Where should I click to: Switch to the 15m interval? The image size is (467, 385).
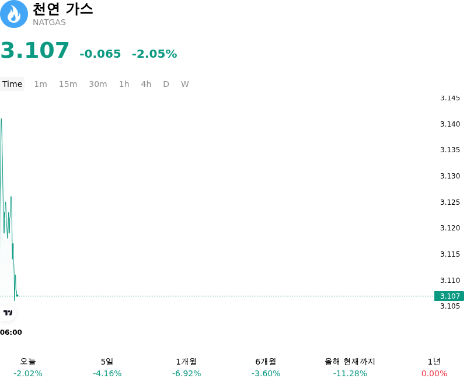click(68, 84)
